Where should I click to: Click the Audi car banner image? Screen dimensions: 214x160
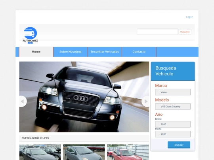[84, 97]
